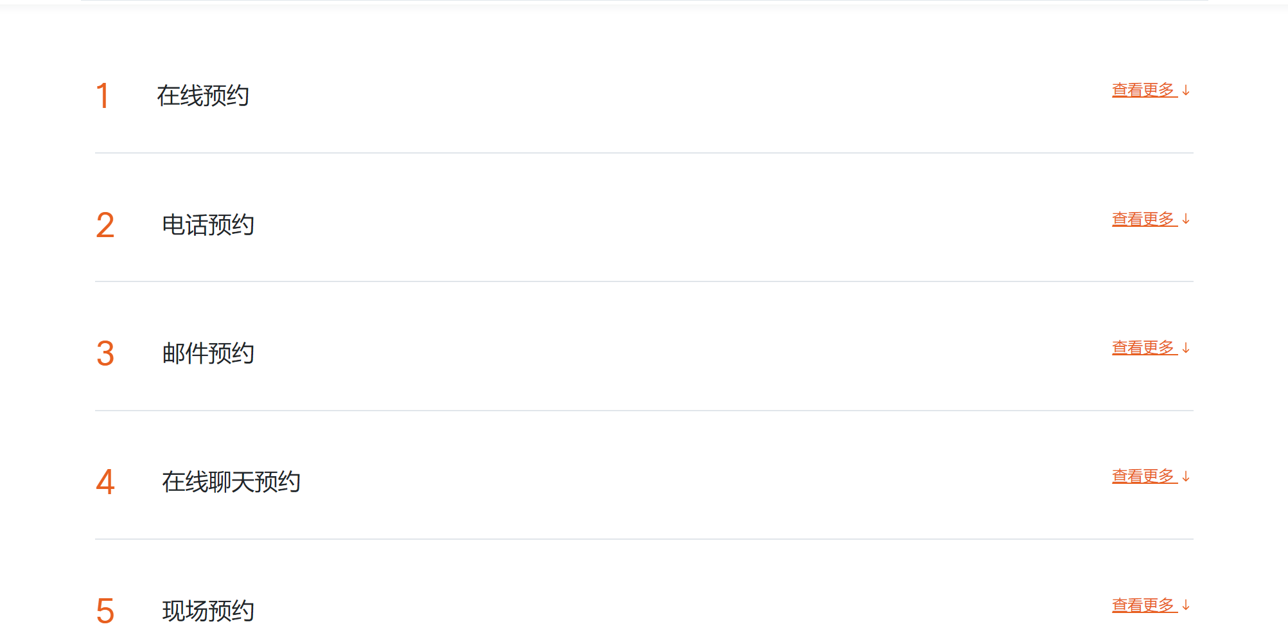Click the down arrow beside 电话预约
The image size is (1288, 640).
pos(1186,219)
